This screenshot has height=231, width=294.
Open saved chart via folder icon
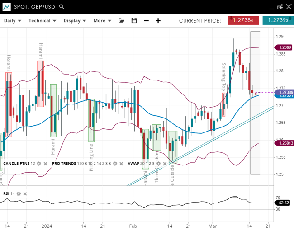click(x=122, y=20)
